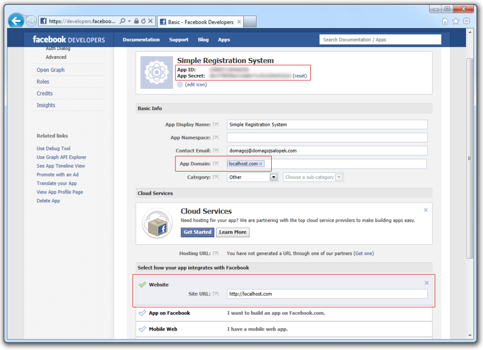
Task: Click the Contact Email field
Action: [x=327, y=151]
